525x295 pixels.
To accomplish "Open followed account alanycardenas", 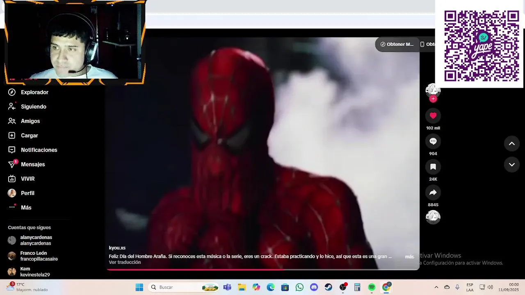I will point(30,240).
